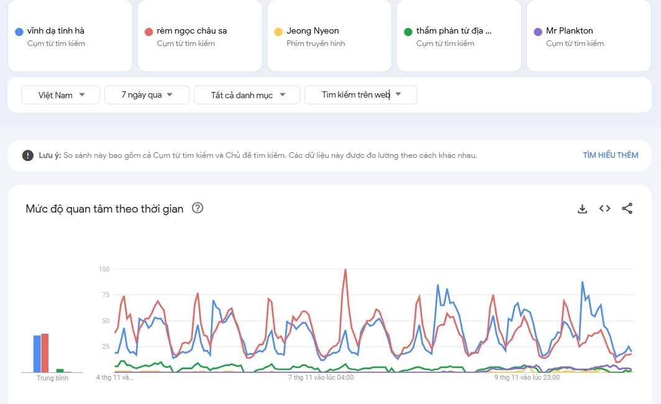Select the Mr Plankton term card
Viewport: 661px width, 404px height.
pyautogui.click(x=588, y=36)
